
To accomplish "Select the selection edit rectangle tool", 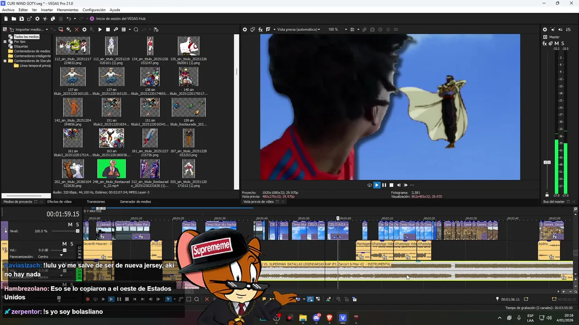I will [x=189, y=299].
